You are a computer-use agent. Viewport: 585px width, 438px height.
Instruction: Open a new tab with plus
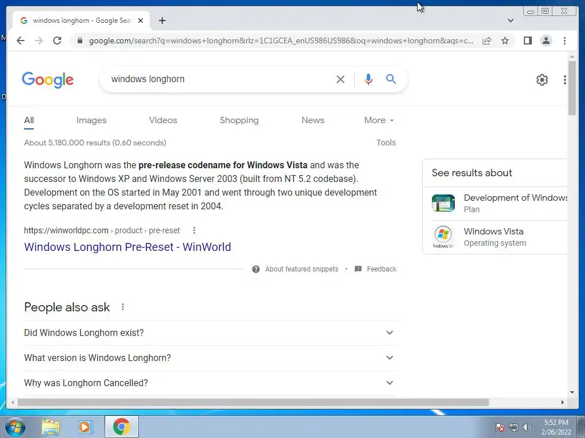point(162,21)
